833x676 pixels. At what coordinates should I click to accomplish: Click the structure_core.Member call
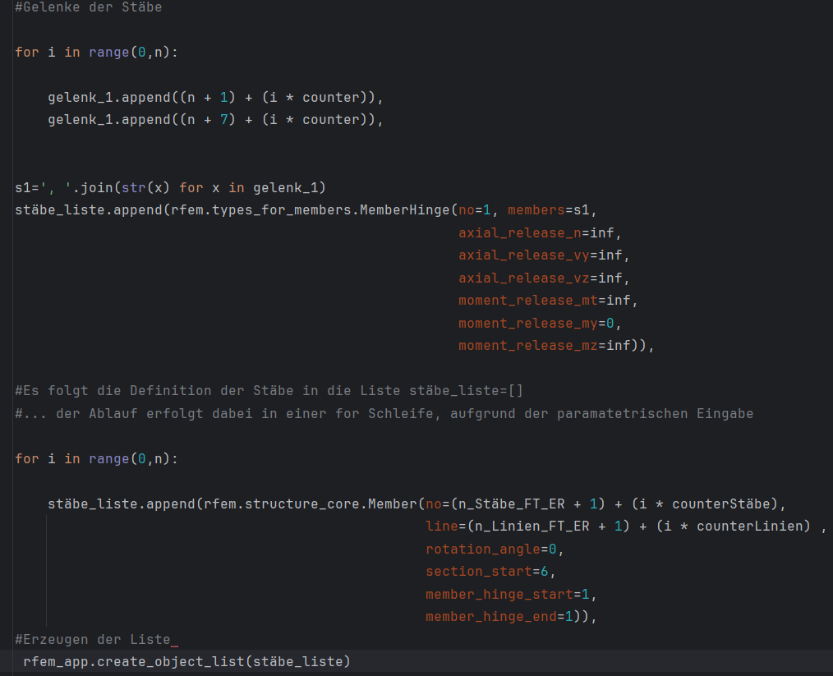361,504
